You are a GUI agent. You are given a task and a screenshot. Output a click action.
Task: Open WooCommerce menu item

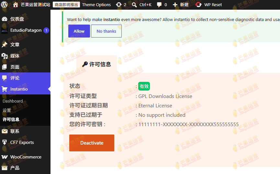(25, 157)
